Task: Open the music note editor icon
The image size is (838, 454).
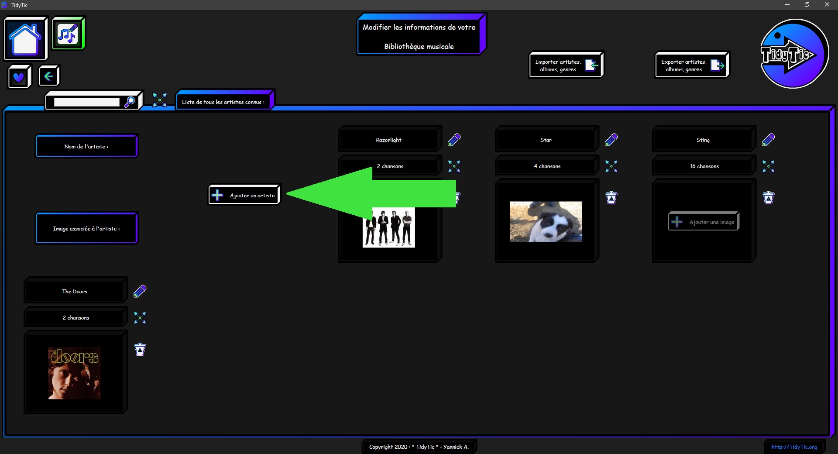Action: click(x=68, y=34)
